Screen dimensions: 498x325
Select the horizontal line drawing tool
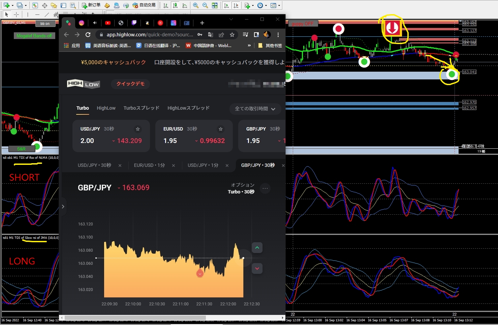37,14
